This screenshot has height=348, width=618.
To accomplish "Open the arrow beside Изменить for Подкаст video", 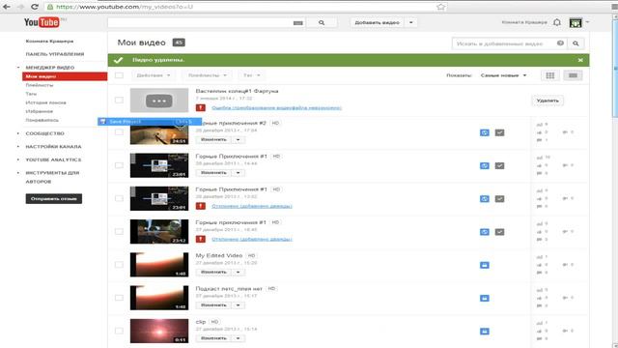I will pos(239,305).
